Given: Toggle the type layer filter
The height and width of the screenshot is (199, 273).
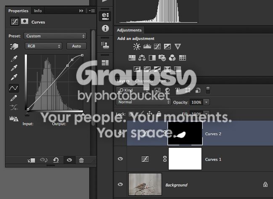Looking at the screenshot, I should coord(178,90).
